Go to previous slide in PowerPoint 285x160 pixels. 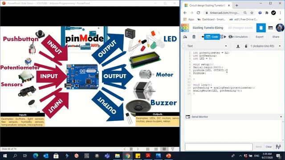click(x=125, y=149)
